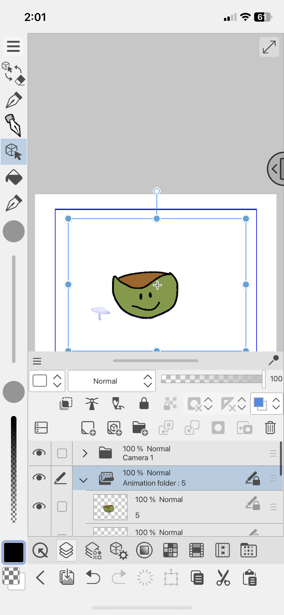
Task: Open animation cels panel
Action: (223, 550)
